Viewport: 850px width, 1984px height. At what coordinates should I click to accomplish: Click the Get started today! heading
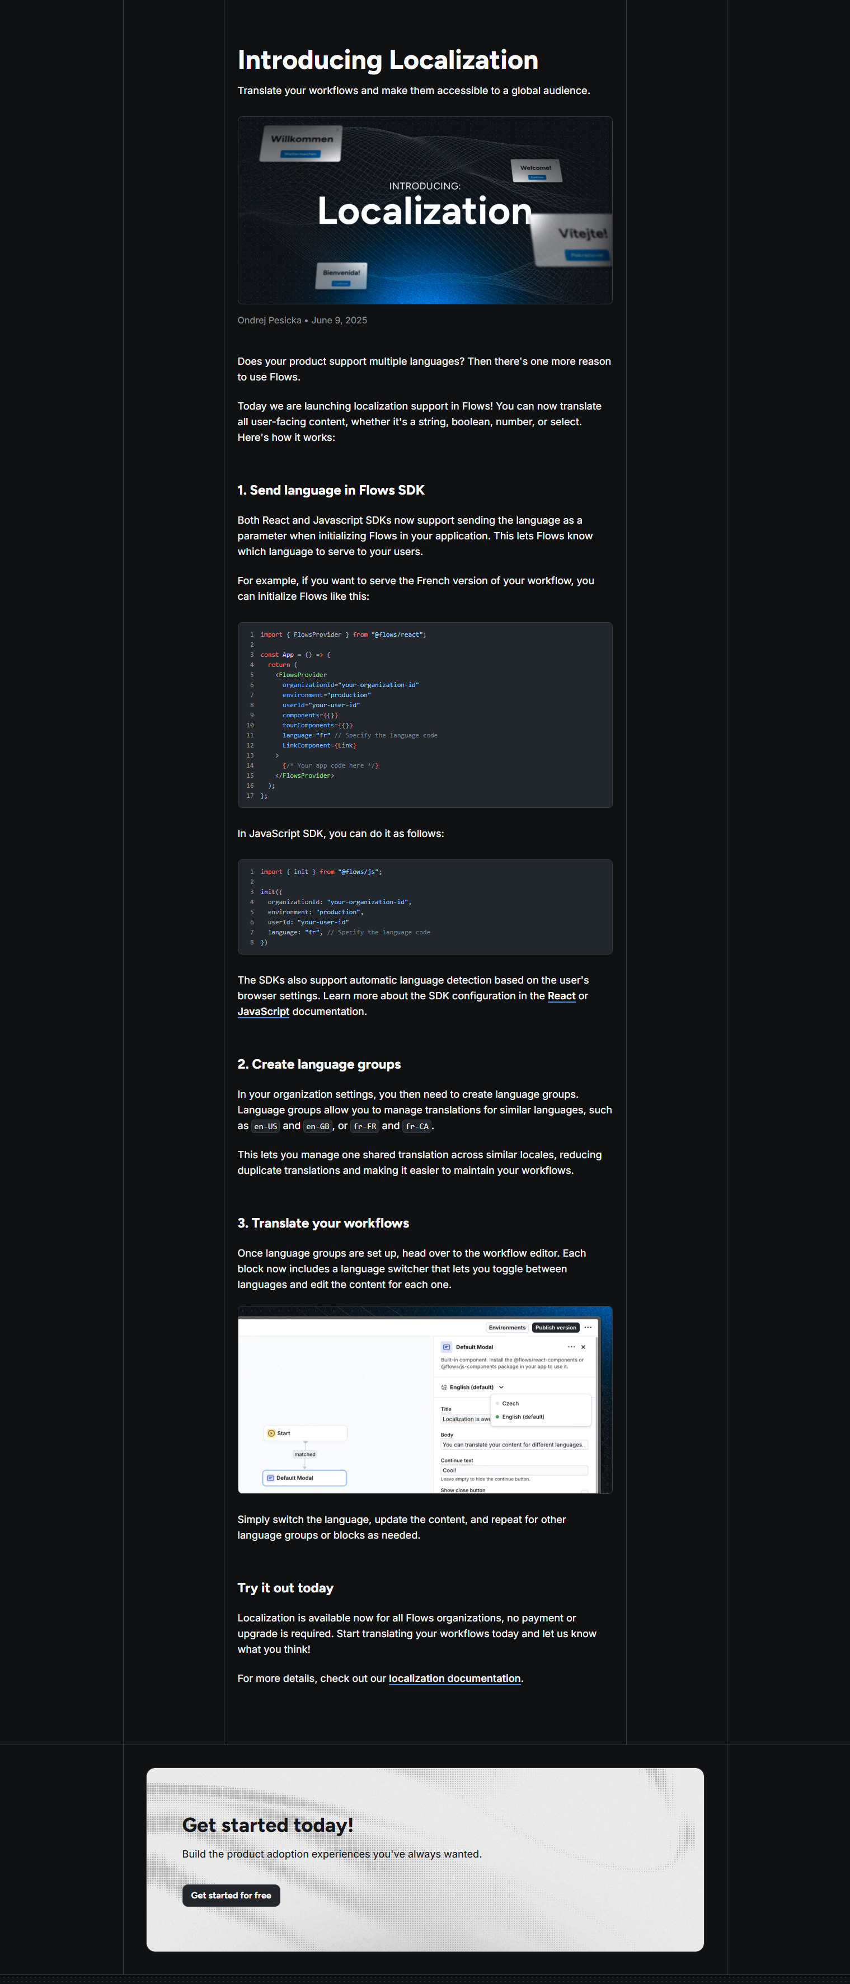[x=267, y=1825]
